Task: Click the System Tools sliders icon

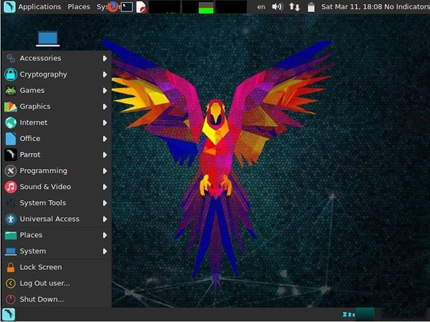Action: [11, 203]
